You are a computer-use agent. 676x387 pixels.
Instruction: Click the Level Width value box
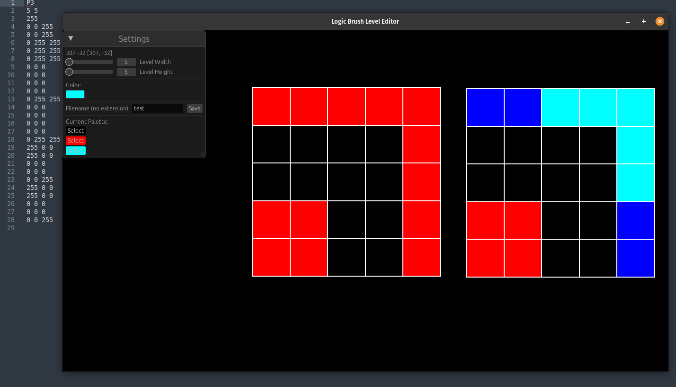126,62
